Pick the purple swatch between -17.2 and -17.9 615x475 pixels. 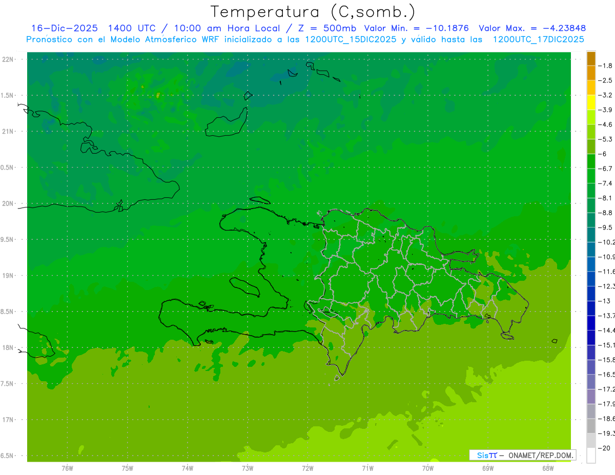(x=591, y=396)
